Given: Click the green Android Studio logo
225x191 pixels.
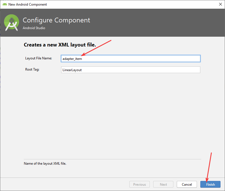Looking at the screenshot, I should coord(12,23).
